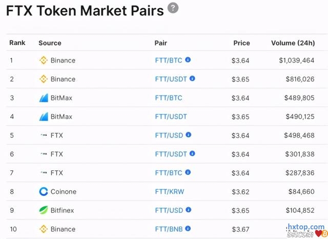Click info icon beside rank 2 FTT/USDT
This screenshot has width=328, height=239.
click(x=192, y=79)
